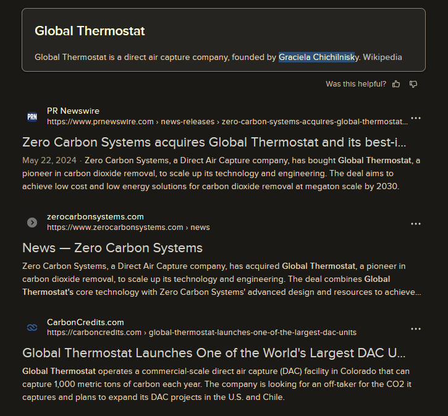Screen dimensions: 448x416
Task: Click the zerocarbonsystems.com site name
Action: point(95,216)
